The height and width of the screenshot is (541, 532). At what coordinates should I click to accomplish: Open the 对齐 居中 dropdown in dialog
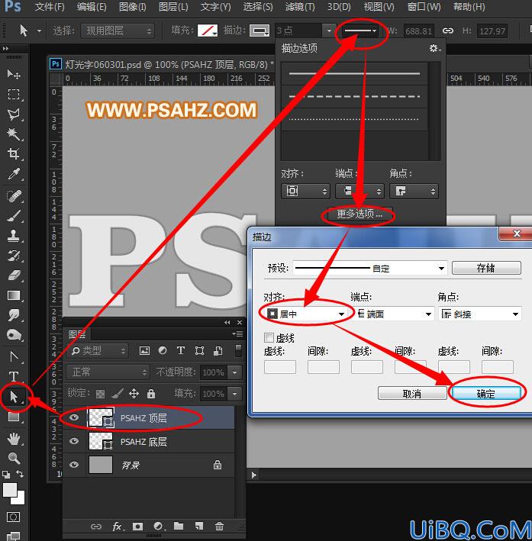(305, 314)
